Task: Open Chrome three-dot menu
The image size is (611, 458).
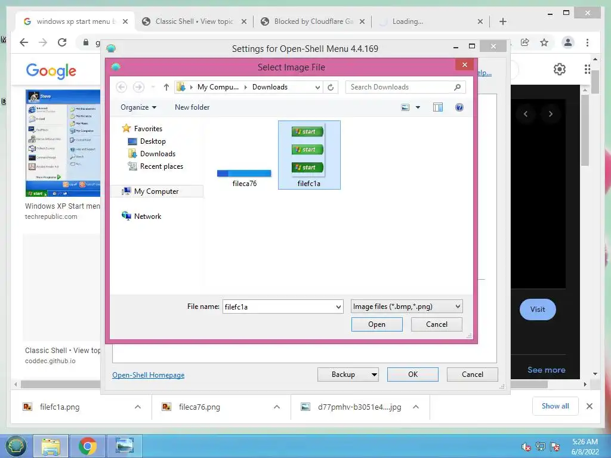Action: pos(587,42)
